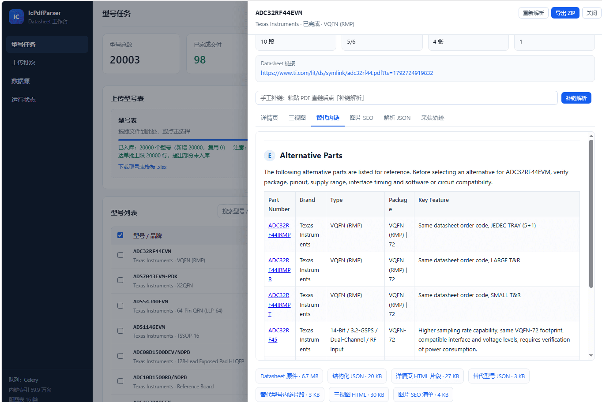602x402 pixels.
Task: Go to 数据源 in the sidebar
Action: click(47, 81)
